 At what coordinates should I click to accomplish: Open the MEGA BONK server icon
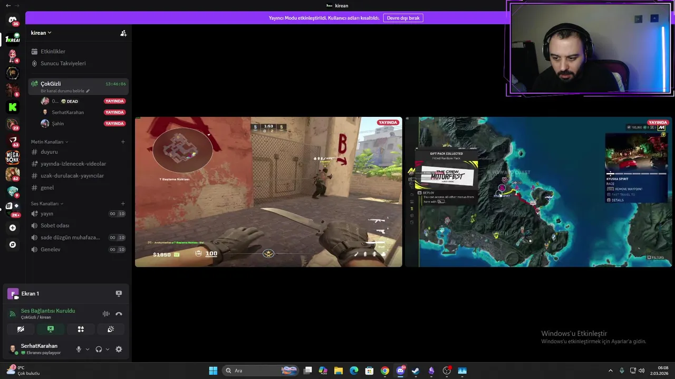[x=13, y=157]
